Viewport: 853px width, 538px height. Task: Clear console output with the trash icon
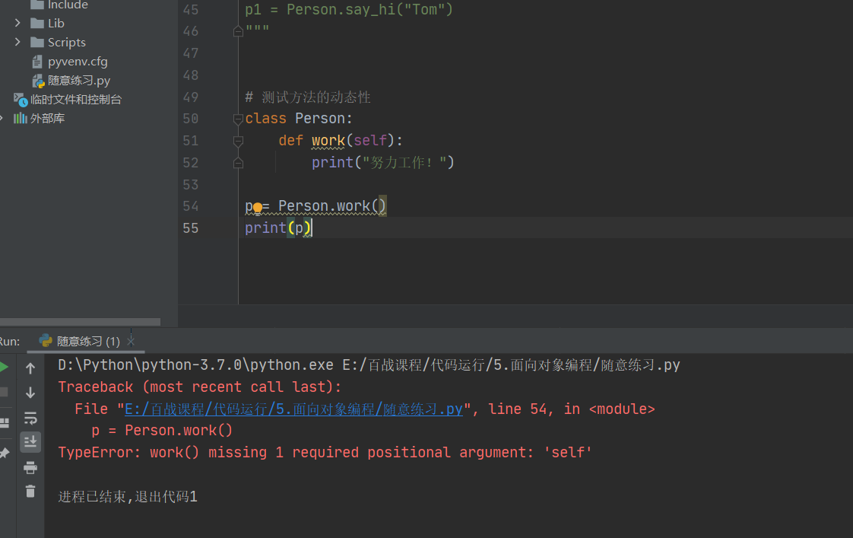[30, 491]
